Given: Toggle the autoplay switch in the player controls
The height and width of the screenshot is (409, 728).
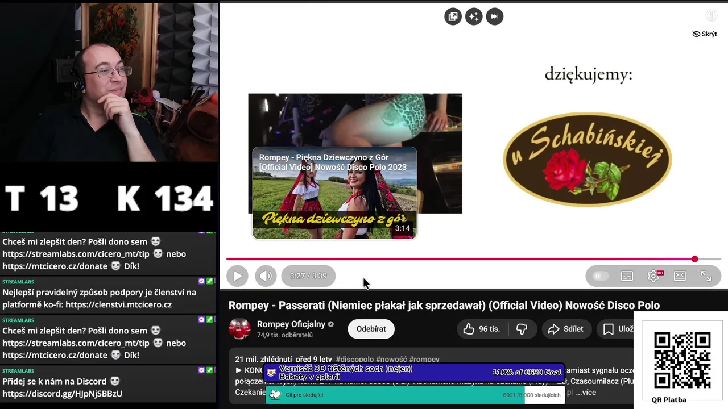Looking at the screenshot, I should (x=601, y=276).
